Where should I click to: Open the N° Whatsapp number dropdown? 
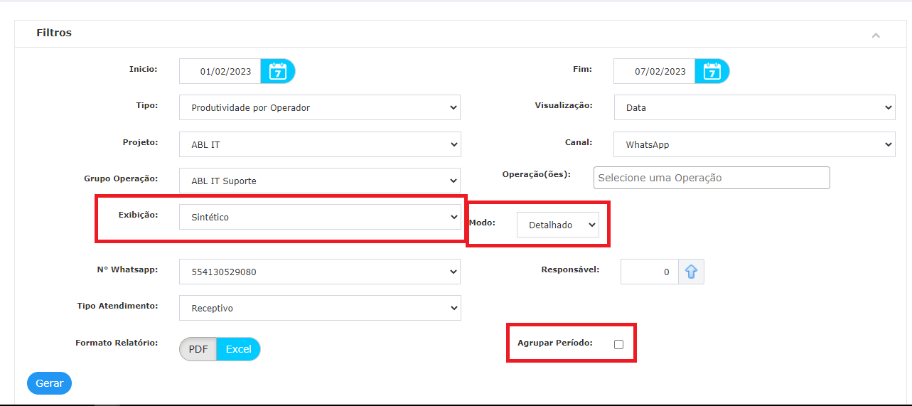pos(320,272)
